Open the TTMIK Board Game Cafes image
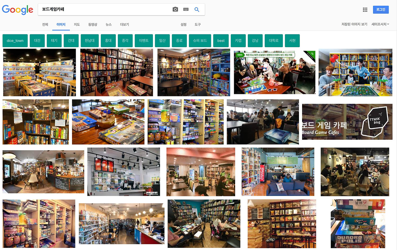This screenshot has width=397, height=250. 347,122
